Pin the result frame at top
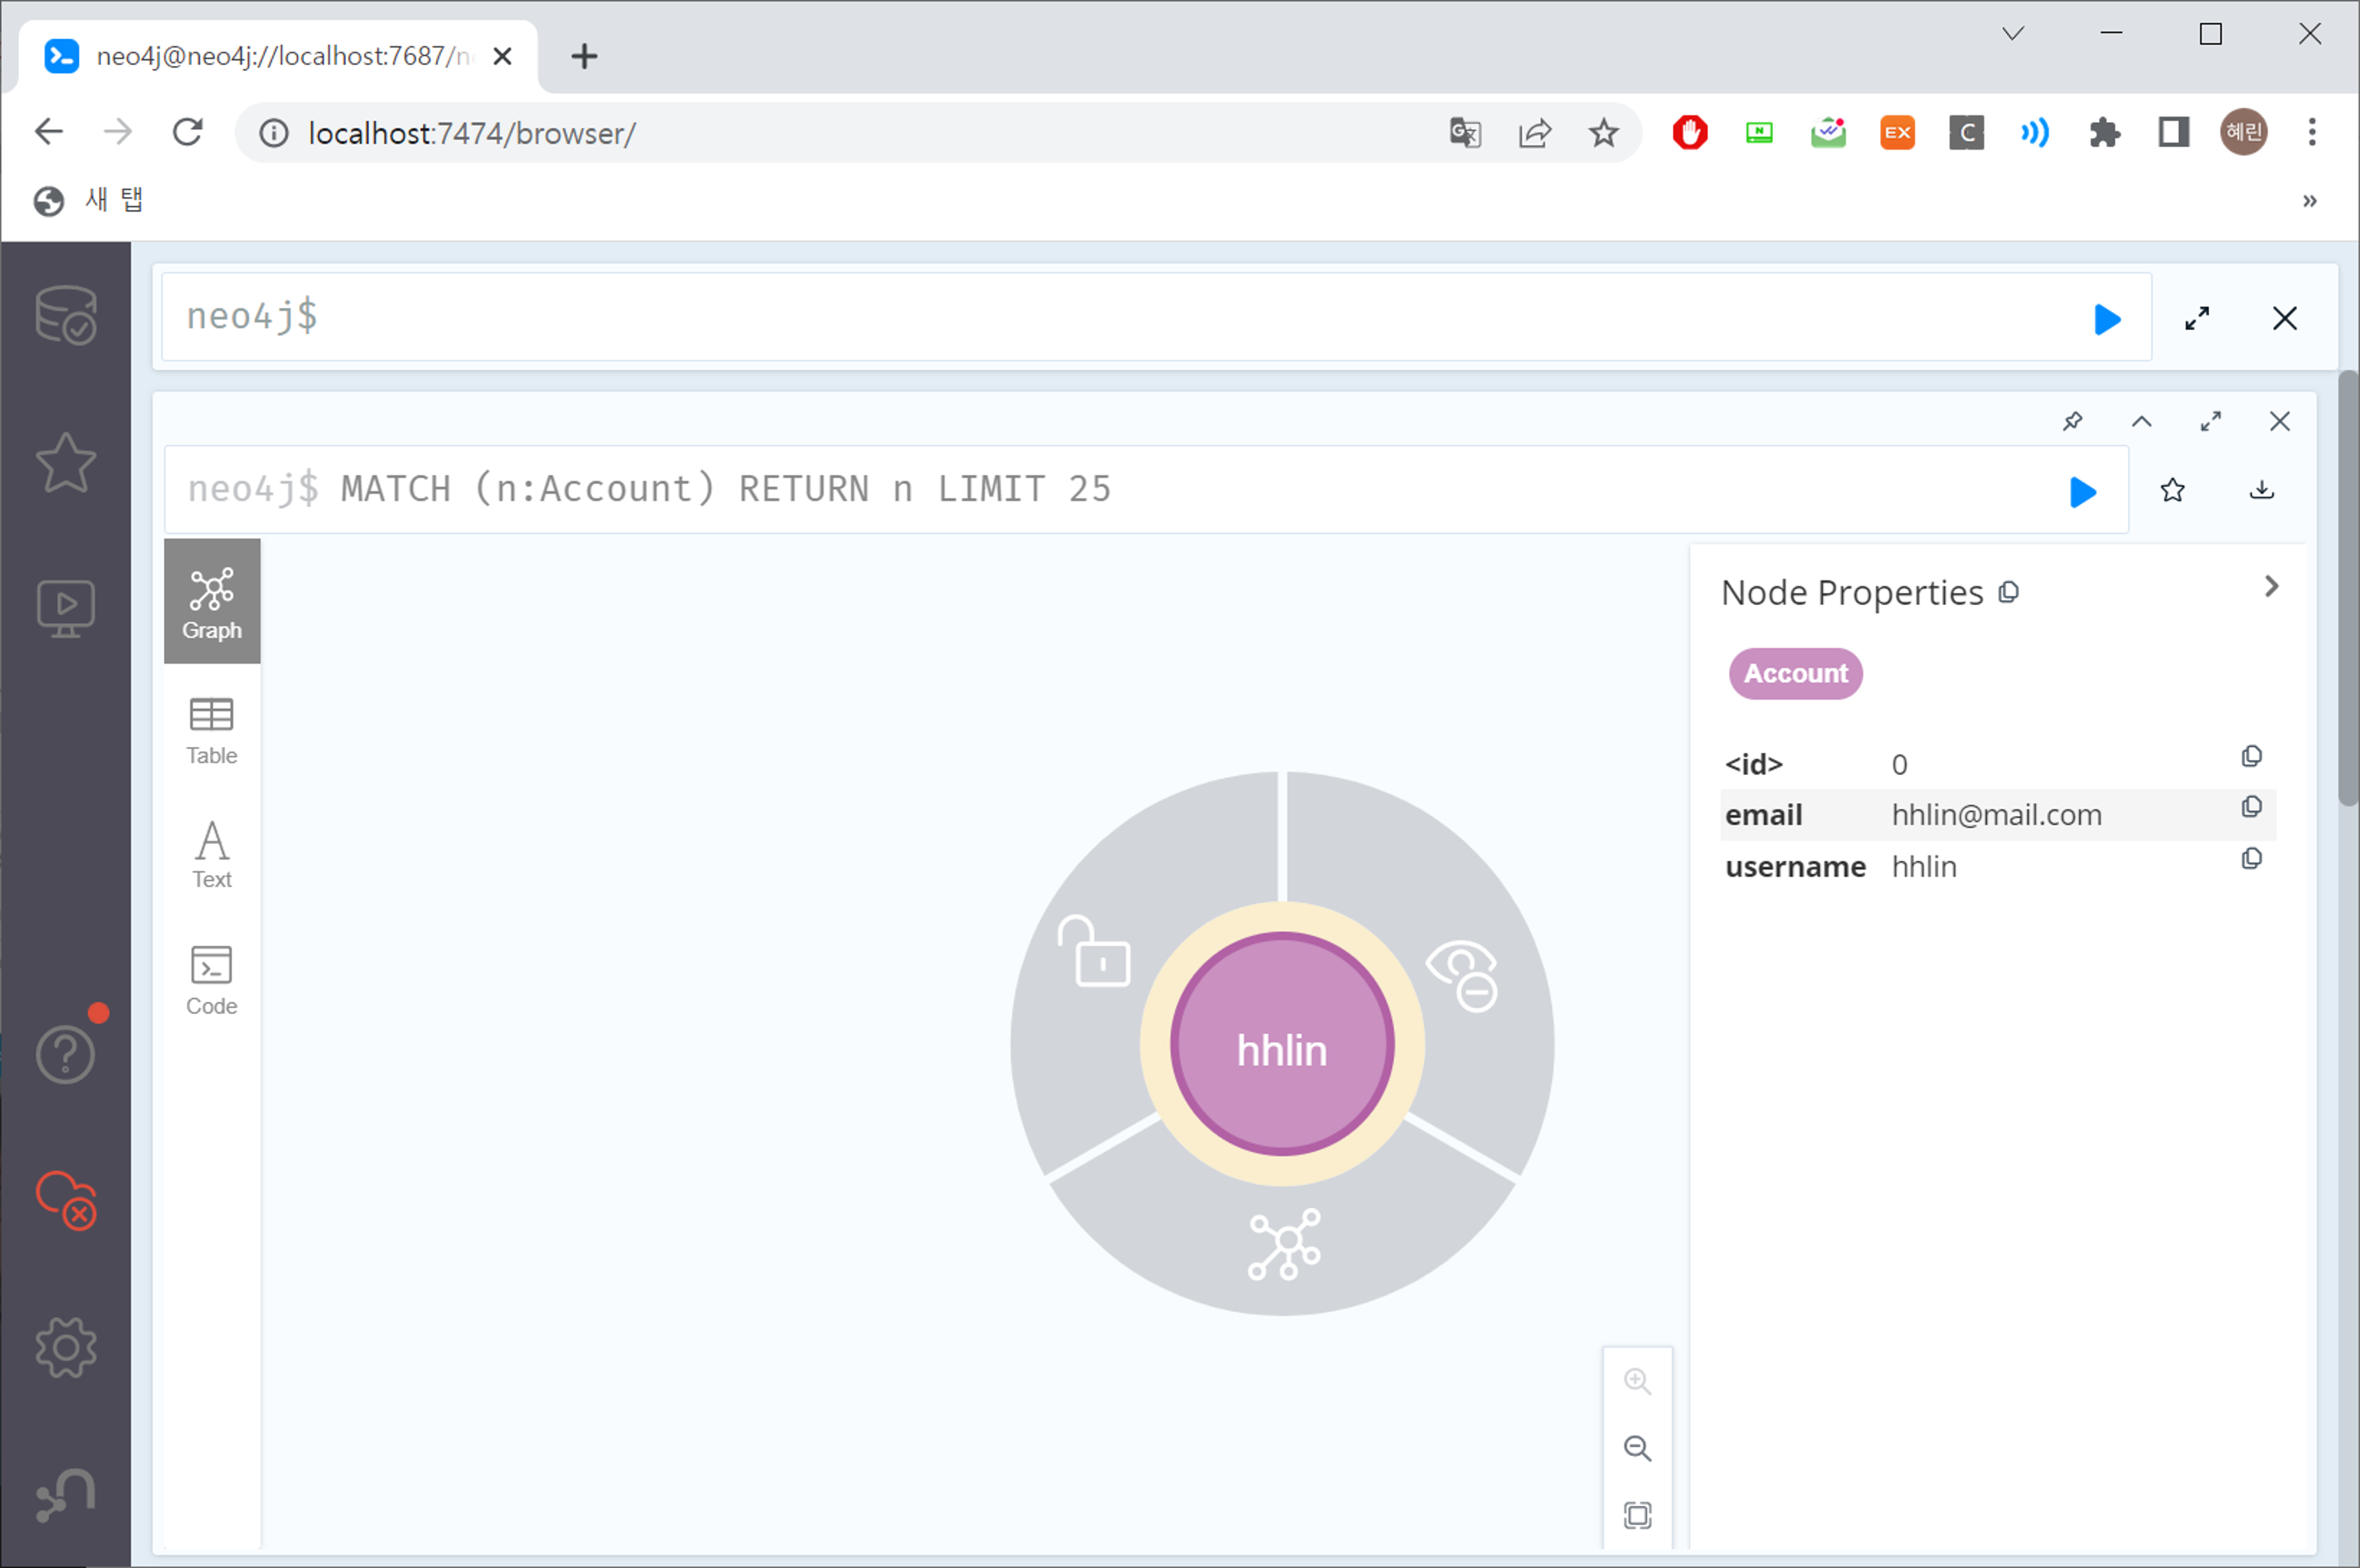Image resolution: width=2360 pixels, height=1568 pixels. tap(2072, 421)
